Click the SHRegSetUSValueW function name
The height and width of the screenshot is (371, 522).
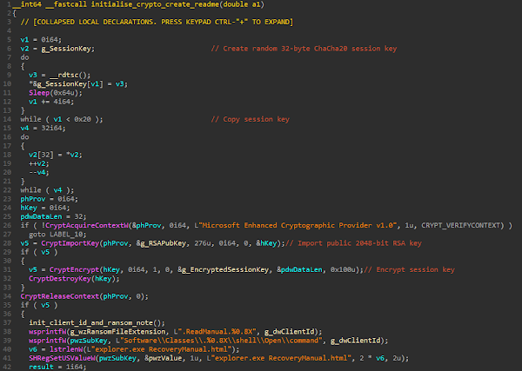[62, 358]
